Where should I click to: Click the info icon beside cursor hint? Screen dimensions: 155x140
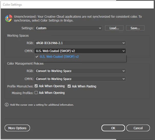point(7,105)
